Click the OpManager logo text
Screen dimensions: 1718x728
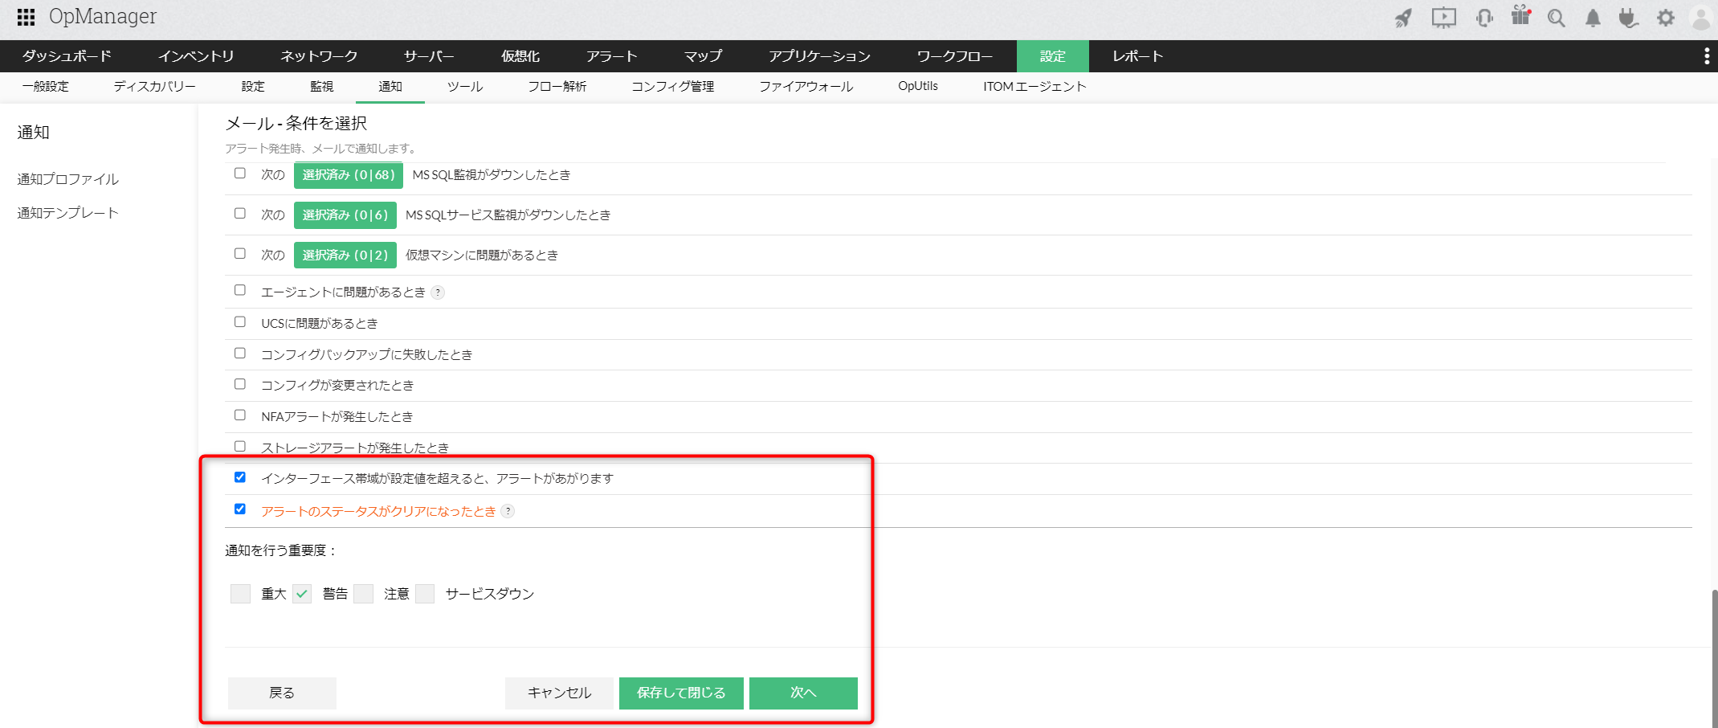tap(103, 17)
